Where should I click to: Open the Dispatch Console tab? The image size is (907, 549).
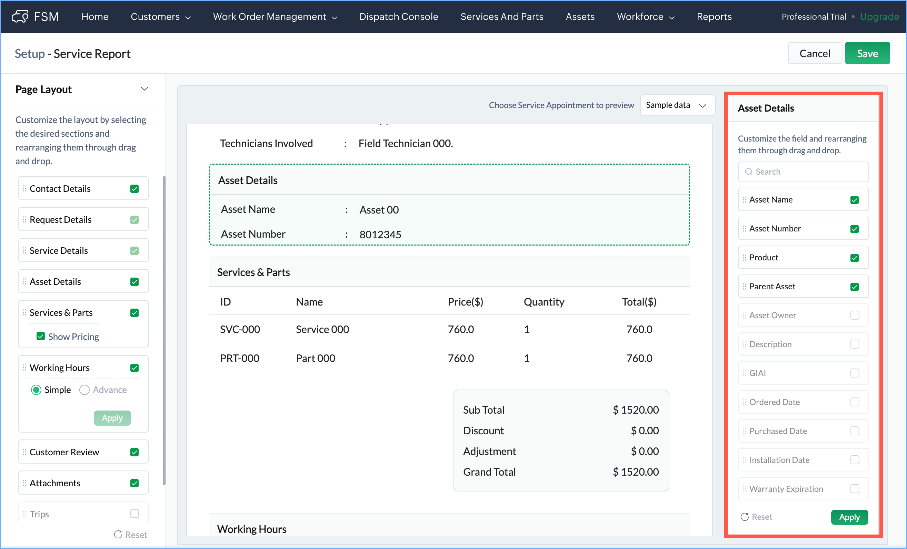point(398,17)
